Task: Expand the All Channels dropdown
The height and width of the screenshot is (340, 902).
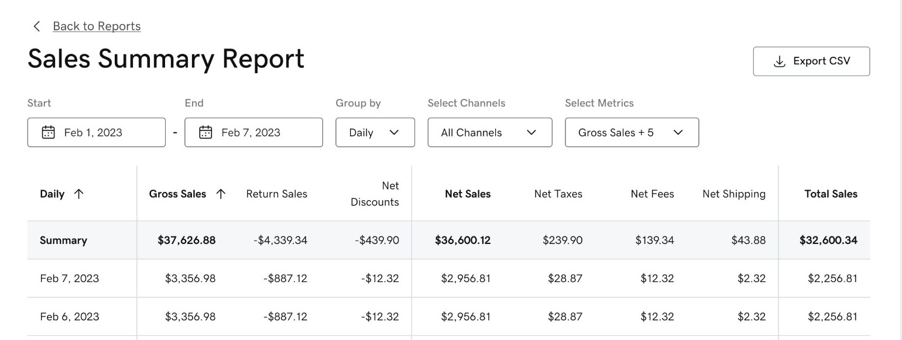Action: point(489,132)
